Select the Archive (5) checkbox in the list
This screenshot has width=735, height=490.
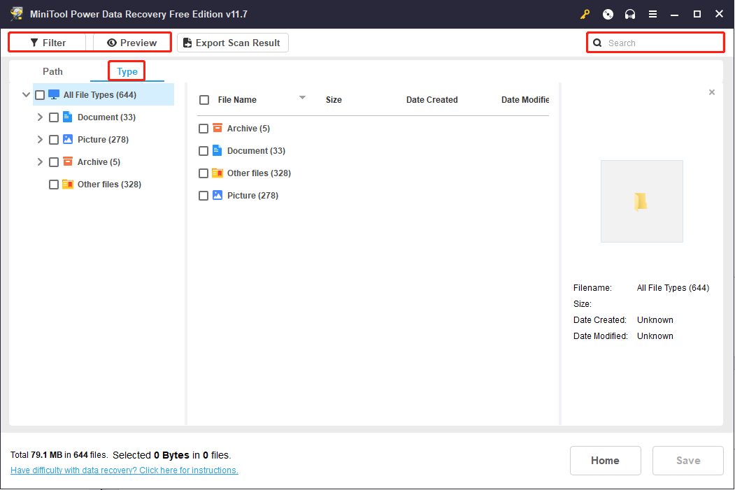(x=204, y=128)
